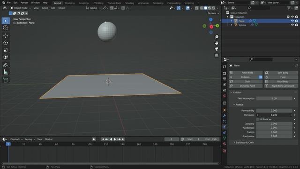This screenshot has height=169, width=300.
Task: Select the Add Cube tool
Action: [6, 80]
